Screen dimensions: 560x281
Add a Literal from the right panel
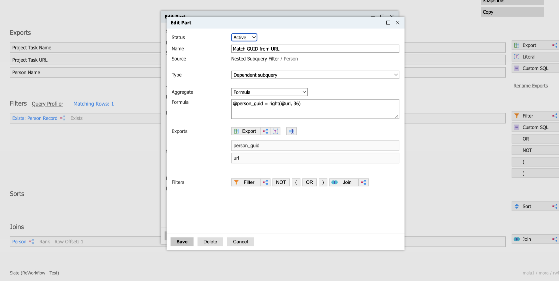[x=535, y=57]
